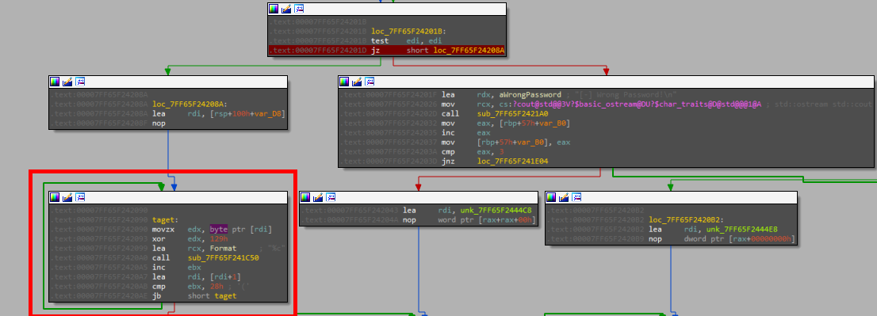
Task: Click the color icon on the loc_7FF65F24208A block
Action: 54,82
